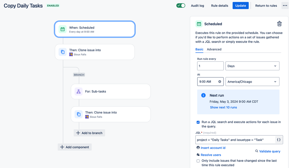Image resolution: width=289 pixels, height=168 pixels.
Task: Delete the Scheduled trigger with trash icon
Action: 279,24
